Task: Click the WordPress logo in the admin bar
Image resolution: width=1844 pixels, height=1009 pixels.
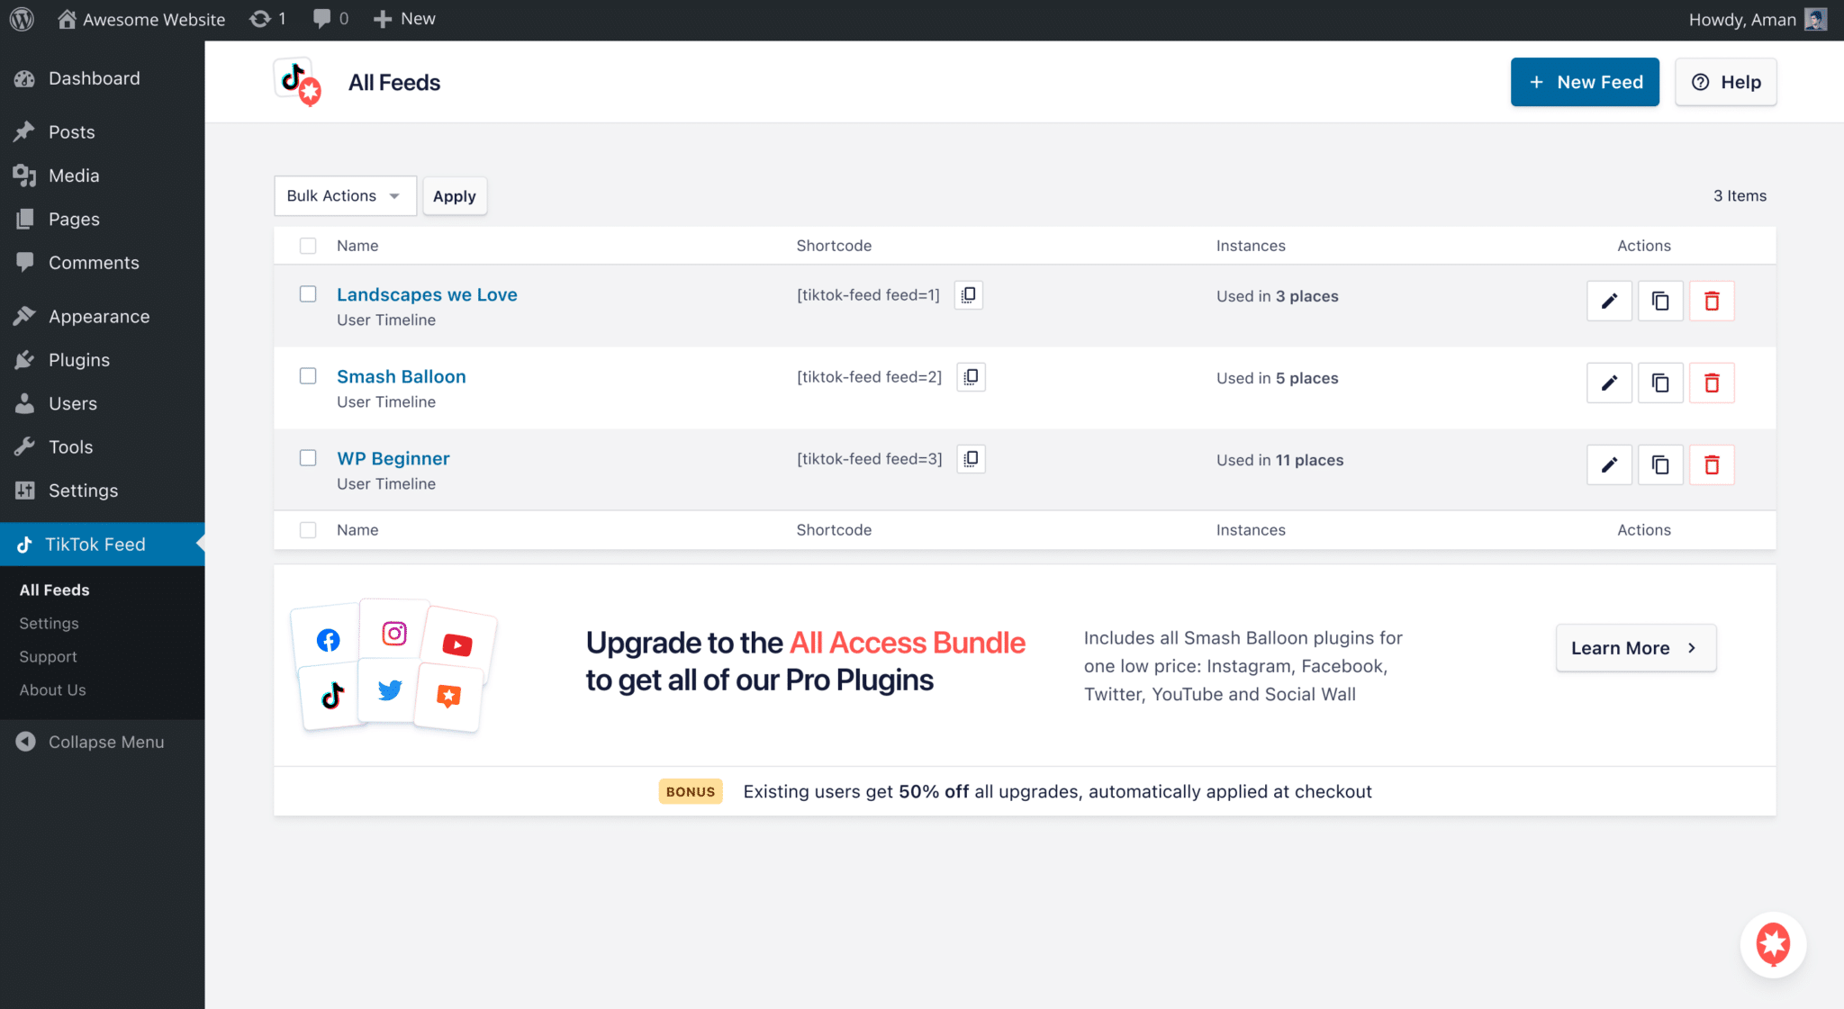Action: point(22,19)
